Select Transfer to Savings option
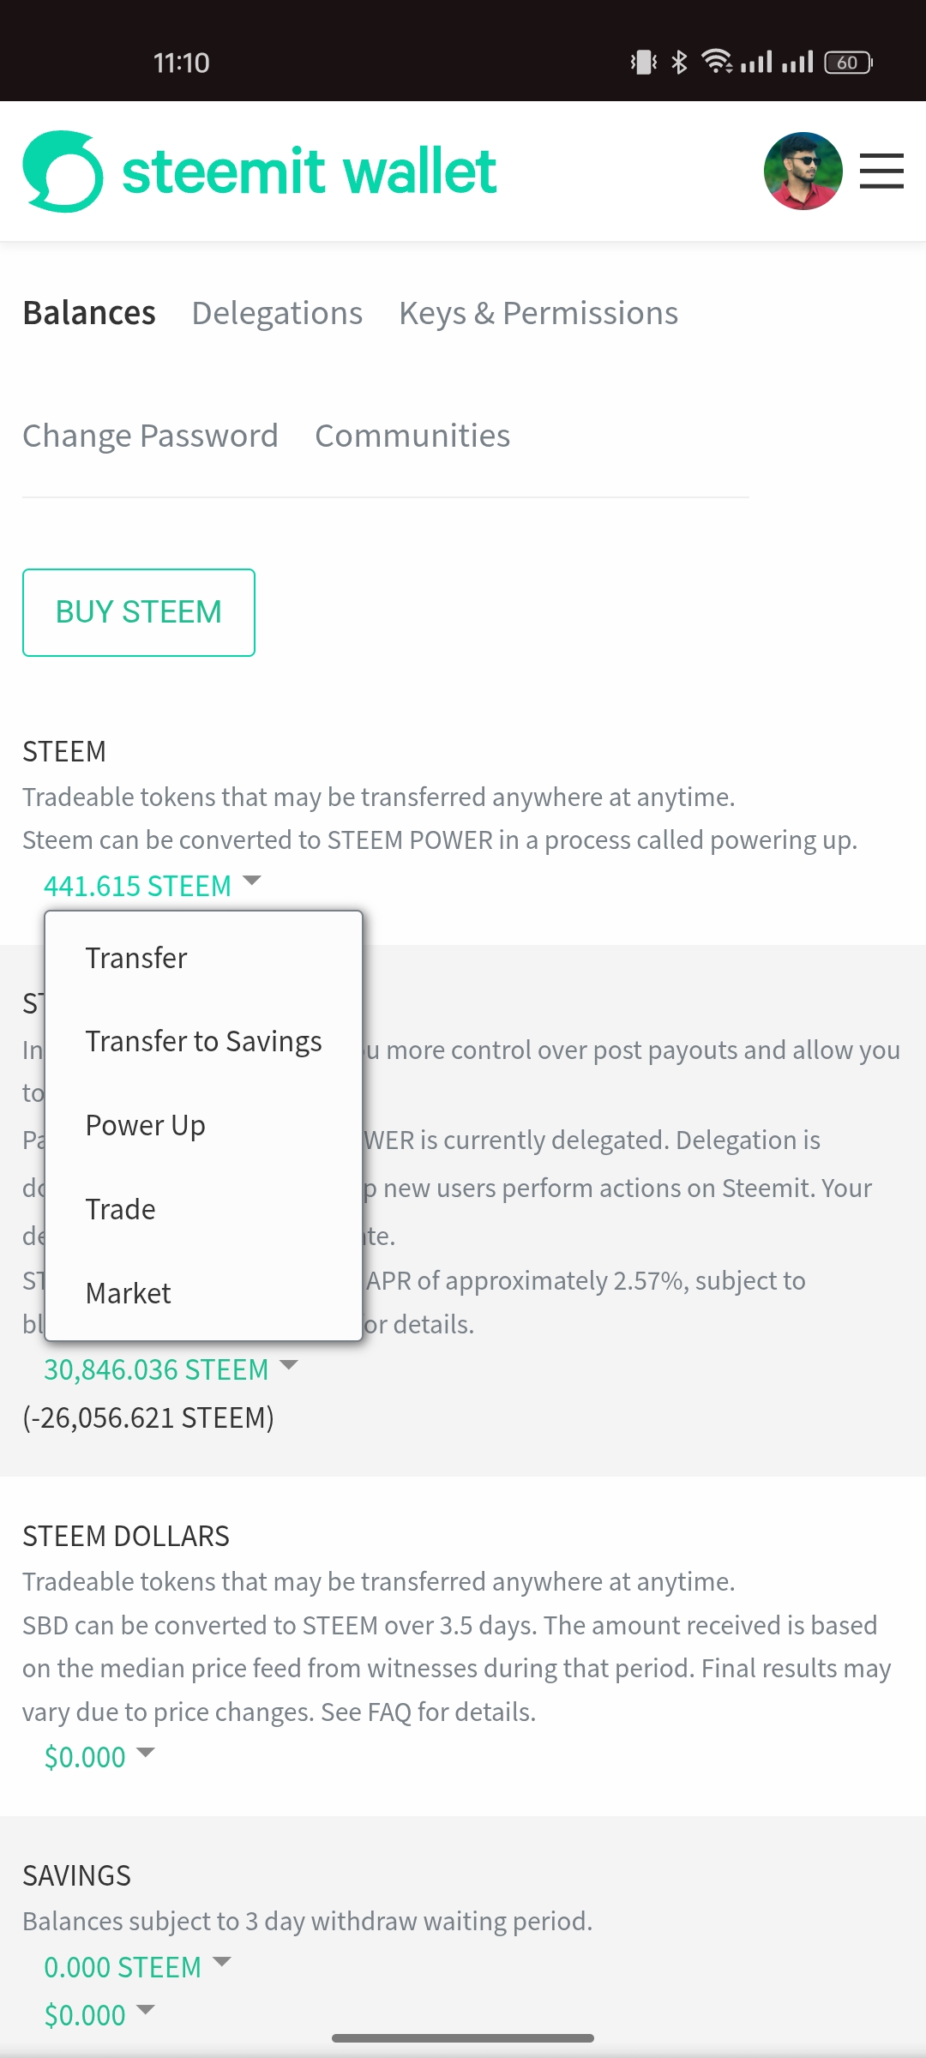The height and width of the screenshot is (2058, 926). pos(203,1041)
